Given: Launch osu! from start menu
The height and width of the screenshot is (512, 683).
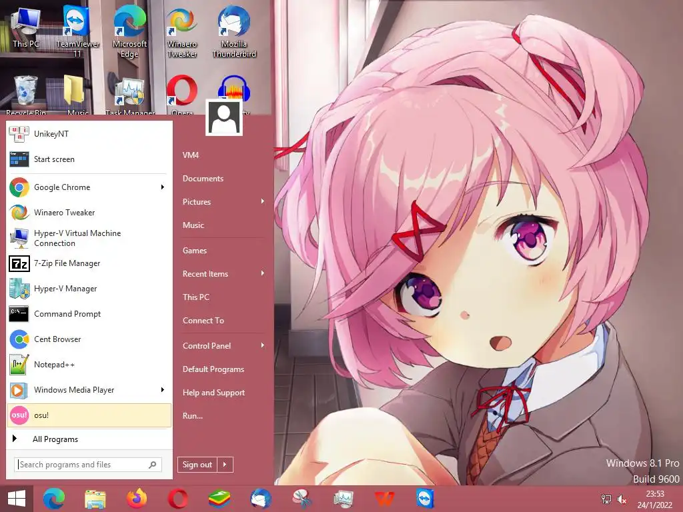Looking at the screenshot, I should 89,415.
